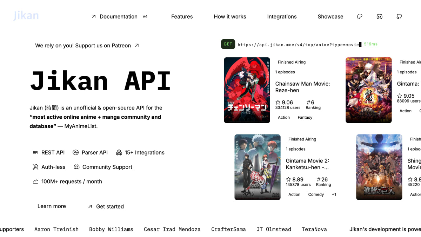
Task: Click the Get started button
Action: tap(106, 206)
